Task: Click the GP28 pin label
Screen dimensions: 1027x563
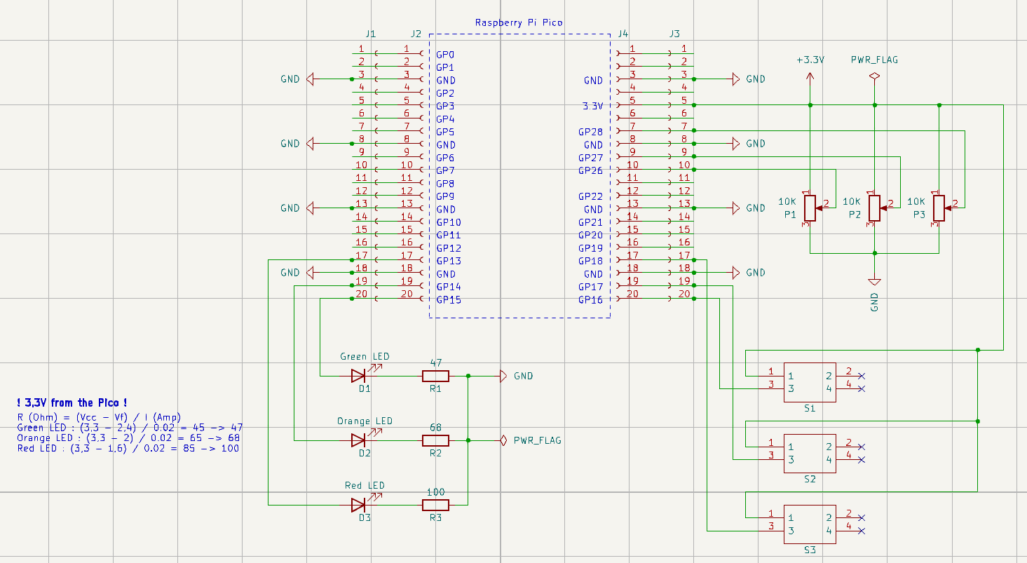Action: pos(590,132)
